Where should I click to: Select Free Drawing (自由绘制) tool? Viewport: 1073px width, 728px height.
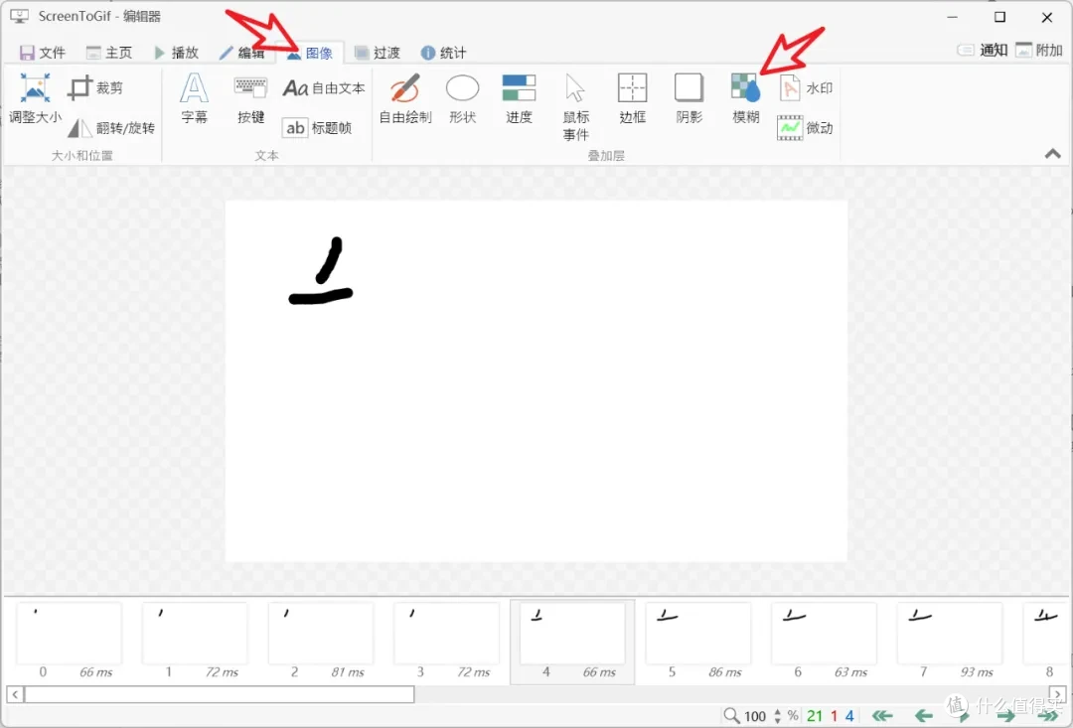click(x=405, y=99)
